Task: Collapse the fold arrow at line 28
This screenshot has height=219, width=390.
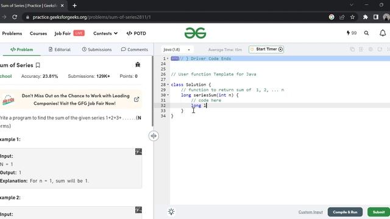Action: [168, 85]
